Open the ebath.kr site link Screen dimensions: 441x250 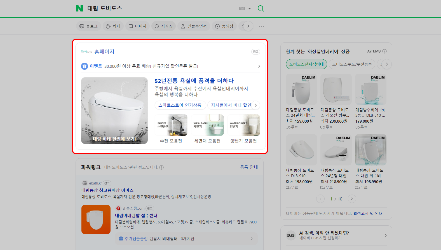(x=95, y=183)
